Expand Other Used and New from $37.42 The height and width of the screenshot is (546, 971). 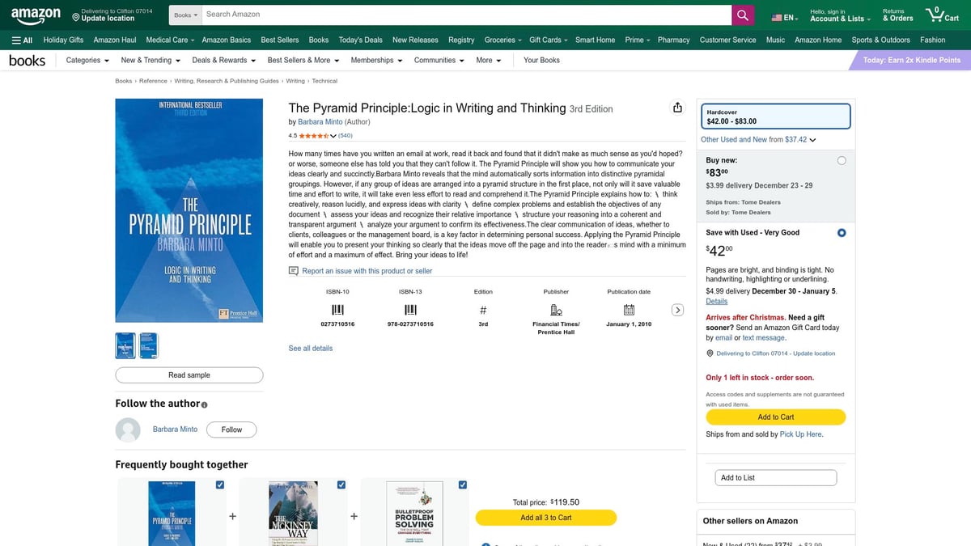[x=757, y=139]
